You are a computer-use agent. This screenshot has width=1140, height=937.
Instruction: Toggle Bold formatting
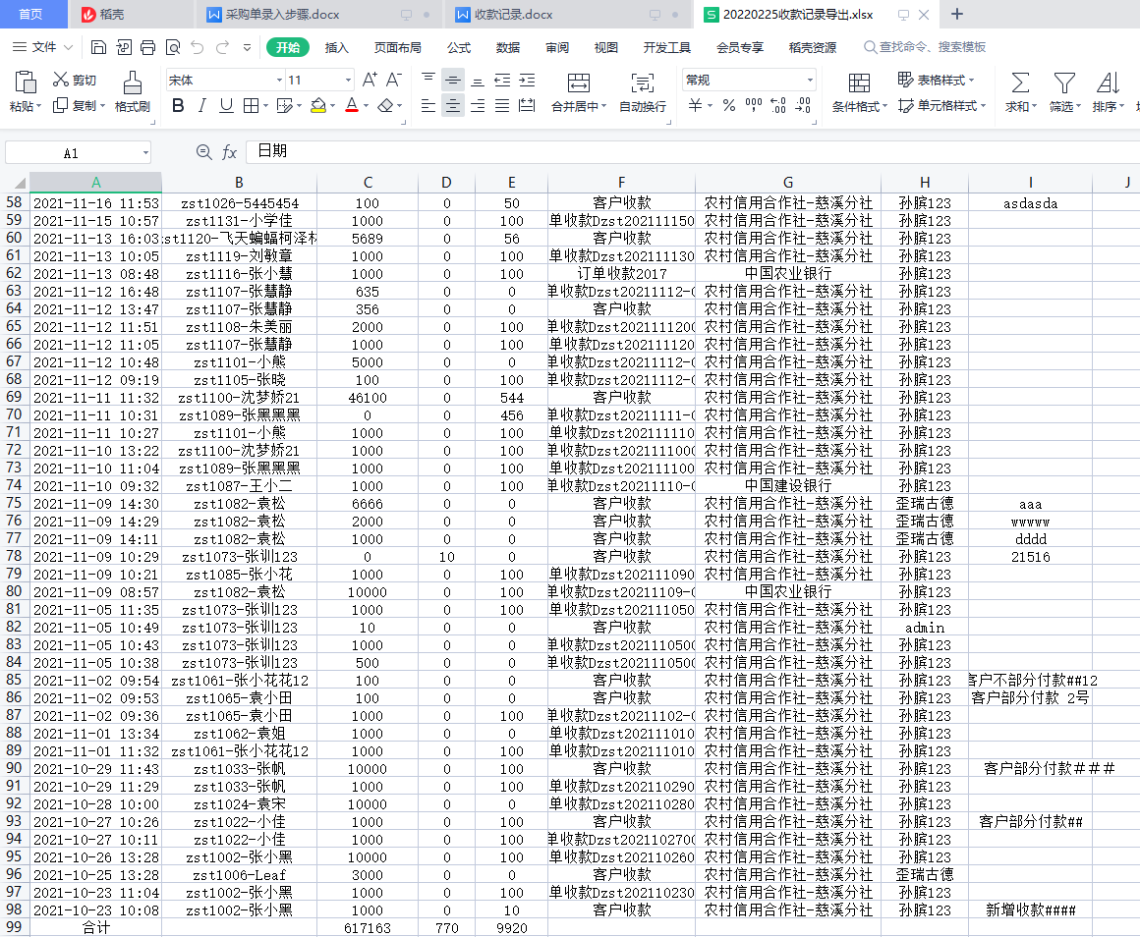tap(178, 106)
